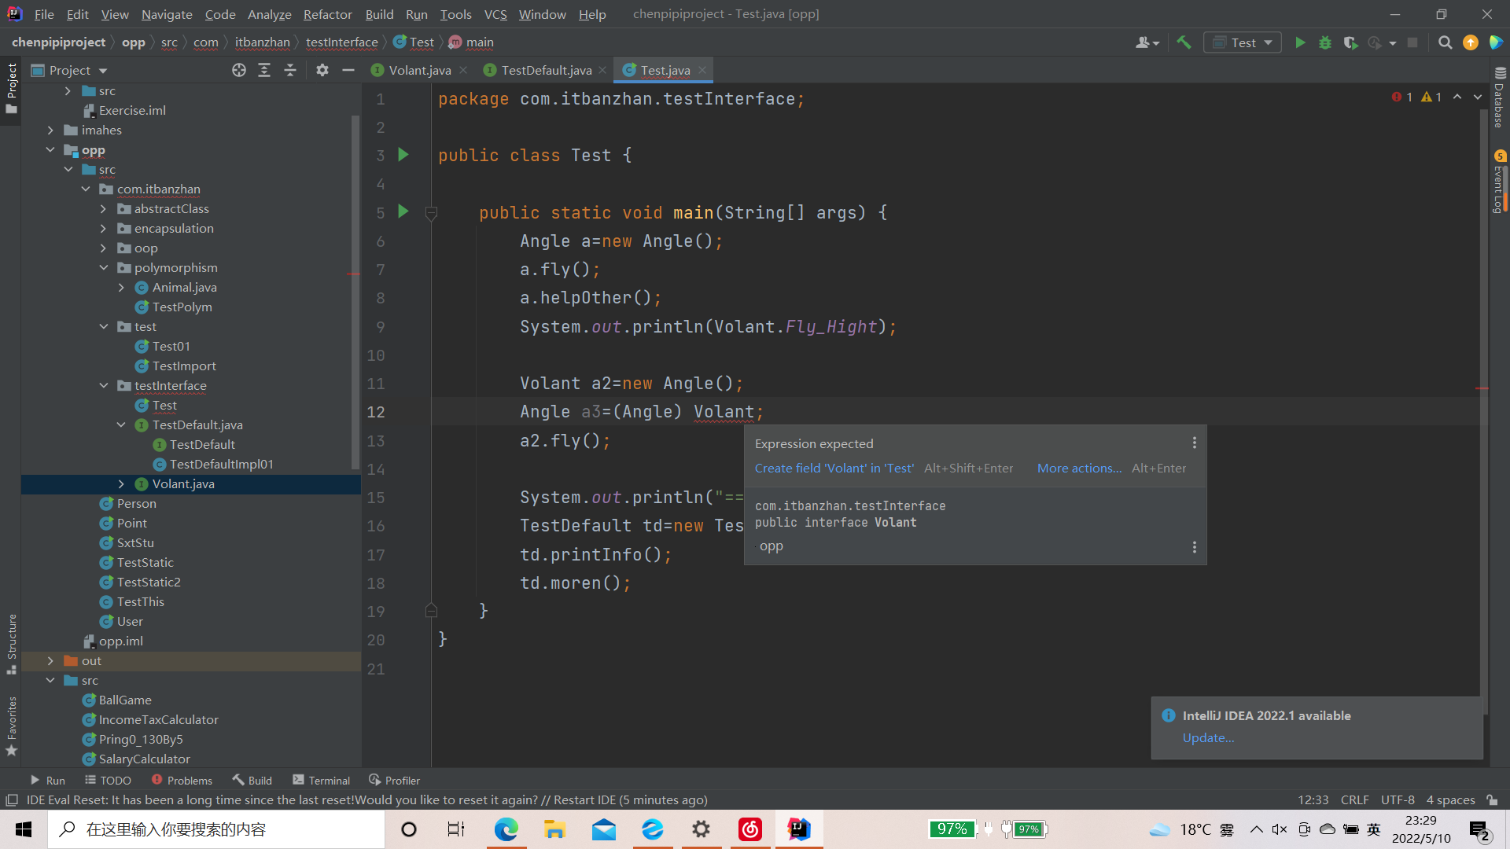Image resolution: width=1510 pixels, height=849 pixels.
Task: Click More actions link in popup
Action: [1079, 468]
